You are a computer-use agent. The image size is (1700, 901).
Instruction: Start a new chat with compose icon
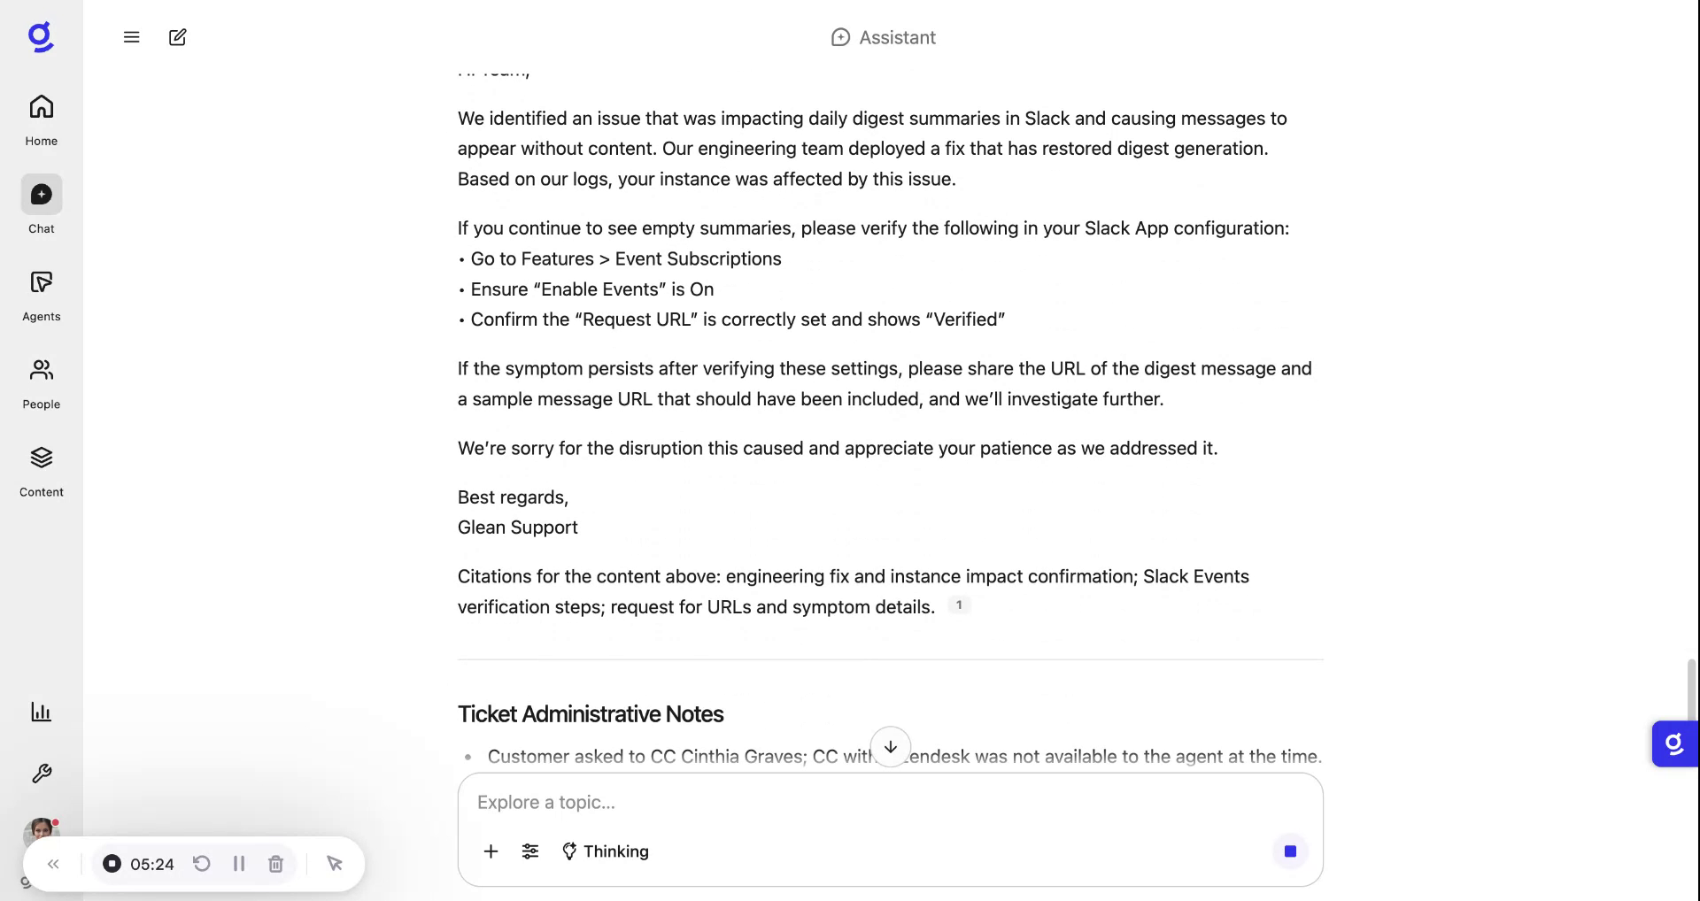pos(178,37)
